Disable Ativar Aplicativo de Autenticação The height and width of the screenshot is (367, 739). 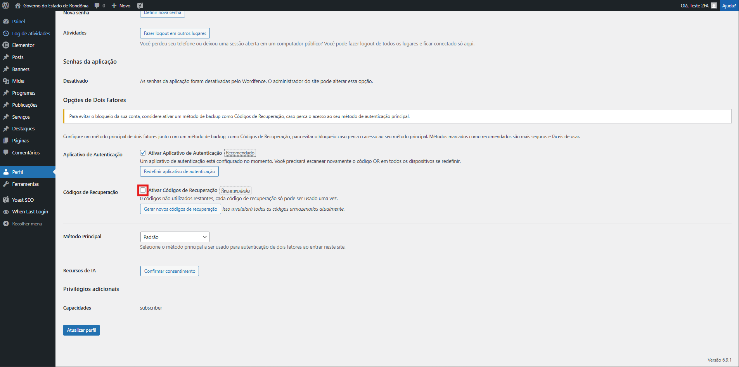(142, 152)
